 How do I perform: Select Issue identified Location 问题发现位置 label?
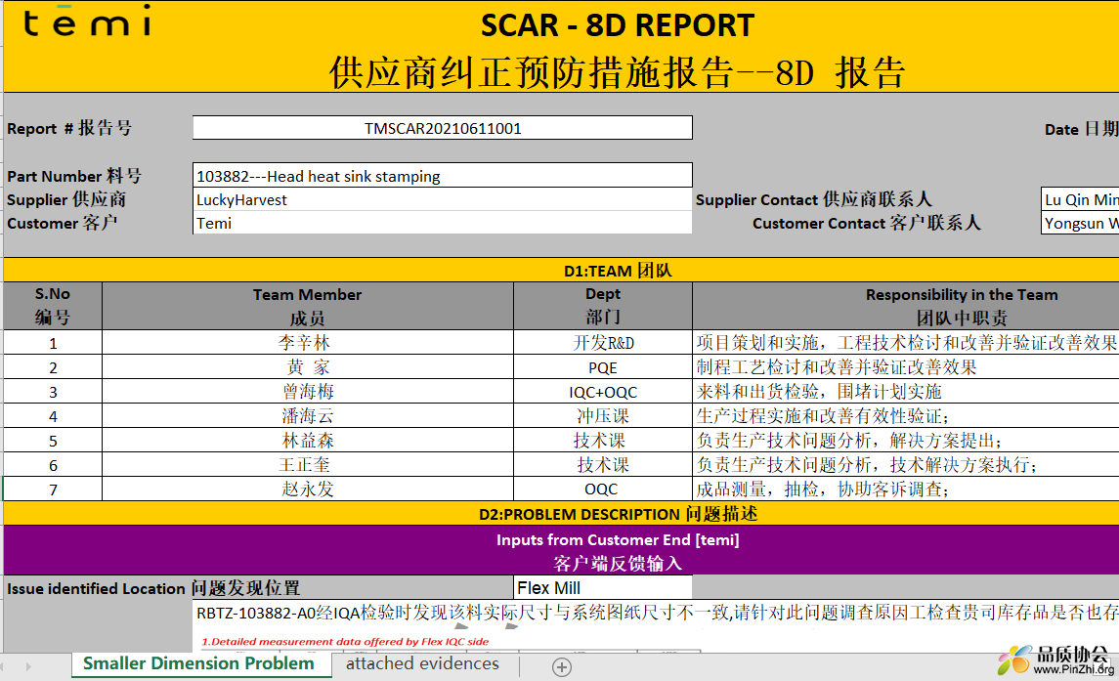pos(153,588)
